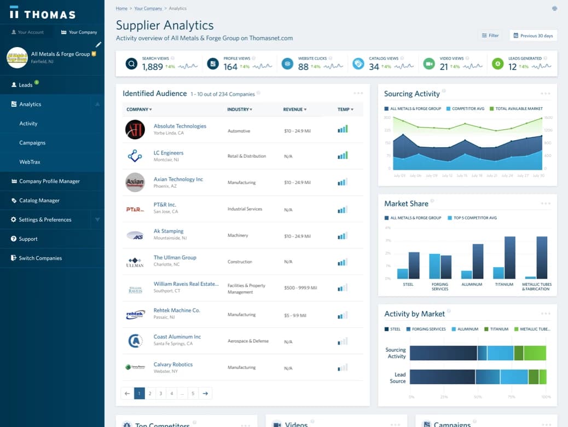Click the Switch Companies icon
Image resolution: width=568 pixels, height=427 pixels.
click(x=14, y=258)
